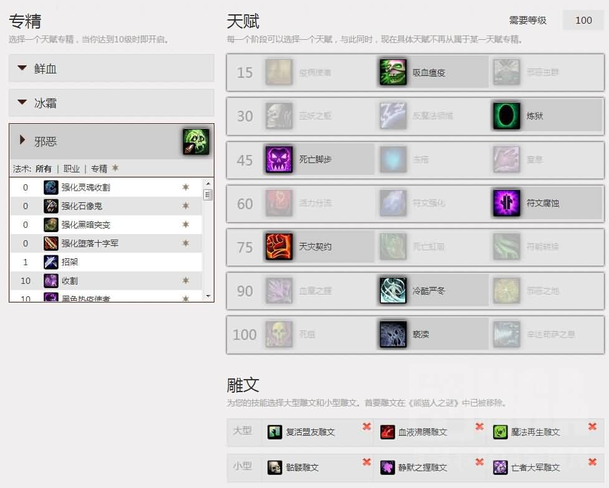Choose the faded 死疽 skull talent at level 100
This screenshot has height=488, width=609.
click(319, 334)
